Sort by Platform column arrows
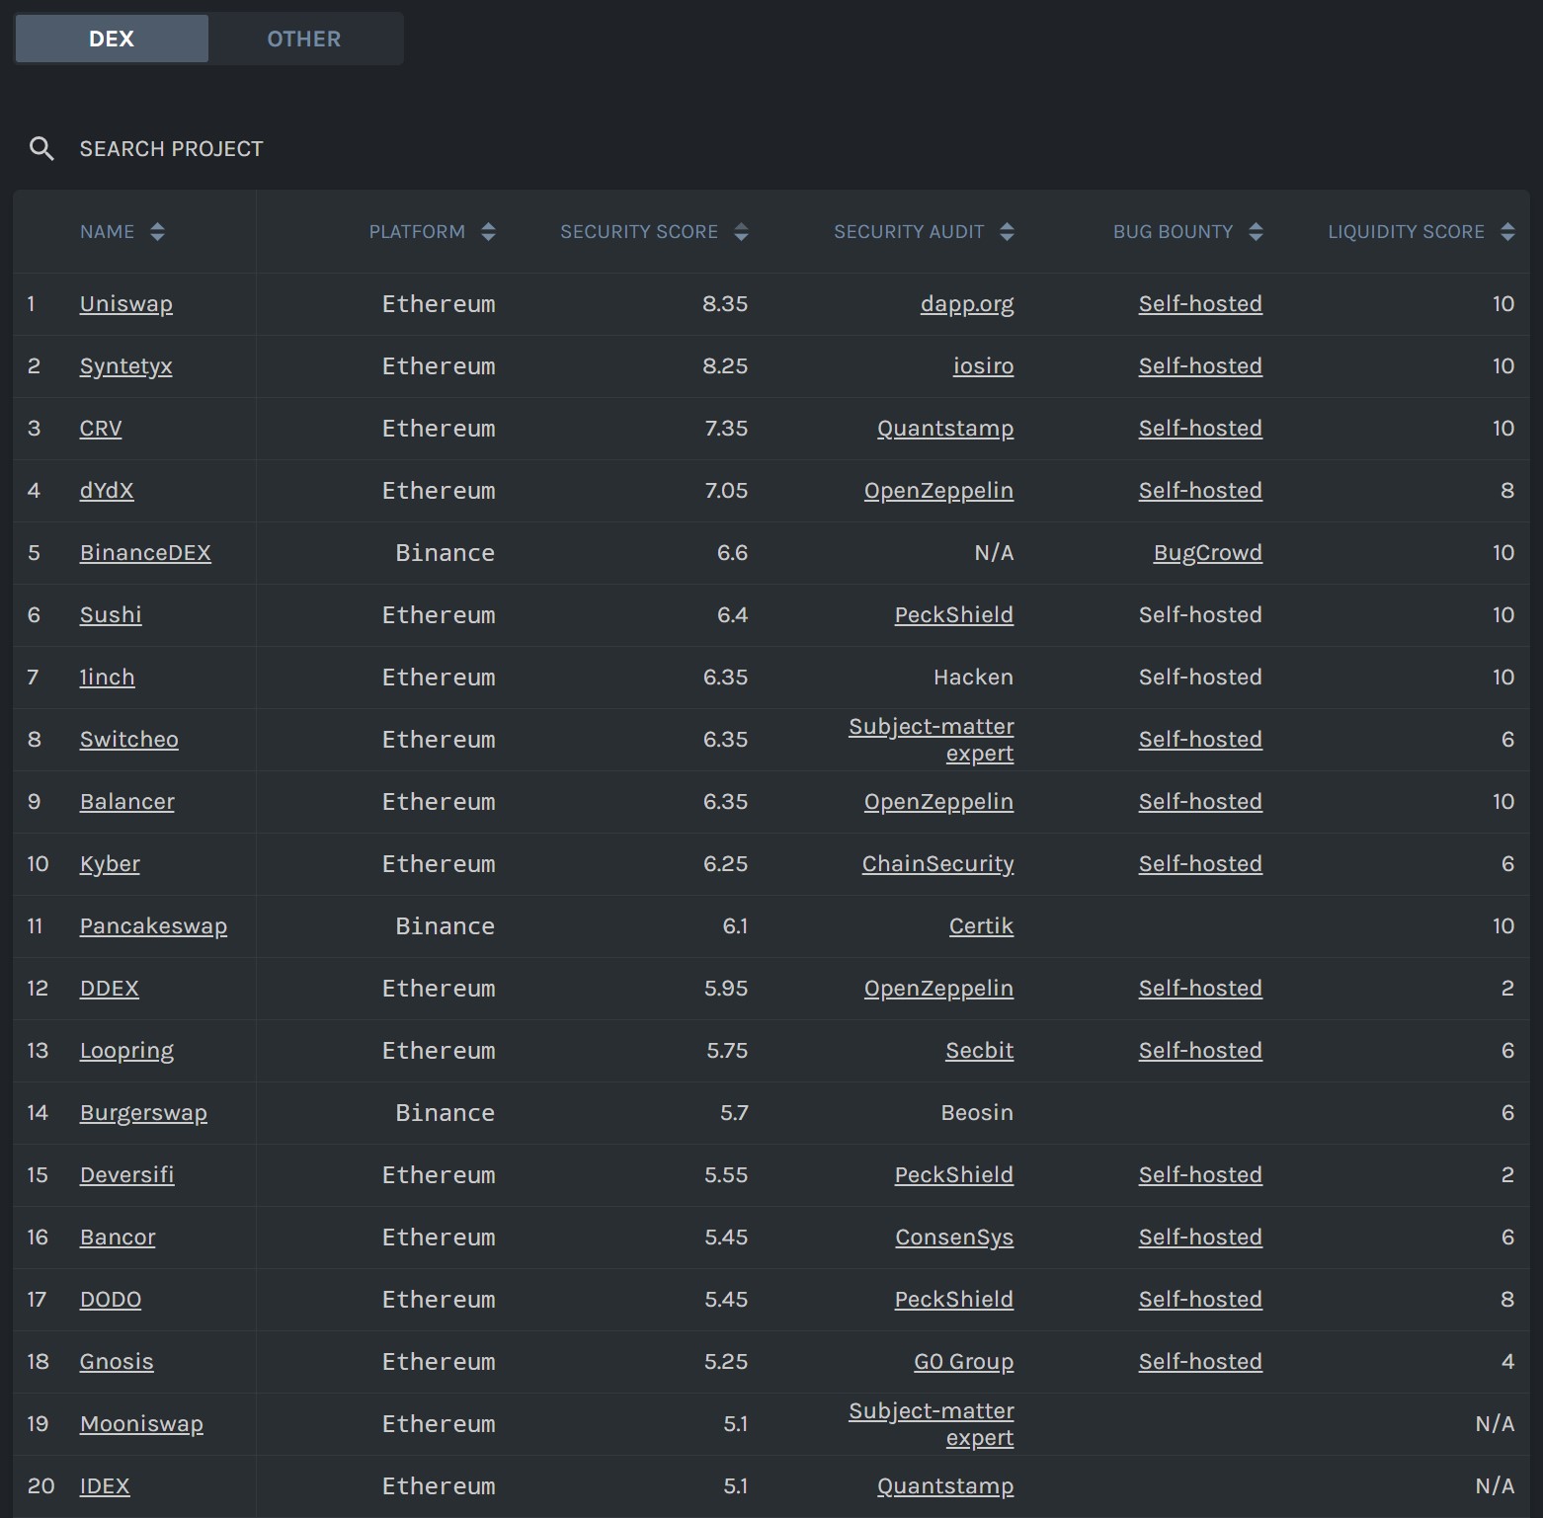Image resolution: width=1543 pixels, height=1518 pixels. [488, 232]
